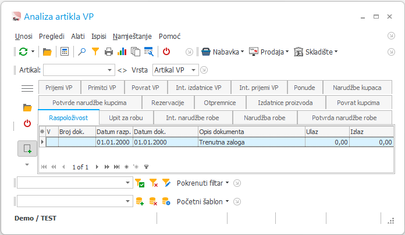405x235 pixels.
Task: Open the Alati menu
Action: 78,37
